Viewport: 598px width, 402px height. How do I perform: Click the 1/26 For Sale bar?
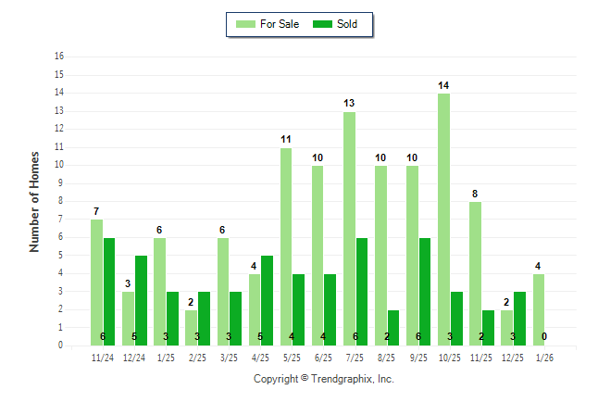[538, 309]
